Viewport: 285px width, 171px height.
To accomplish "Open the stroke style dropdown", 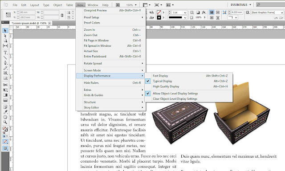I will (185, 17).
